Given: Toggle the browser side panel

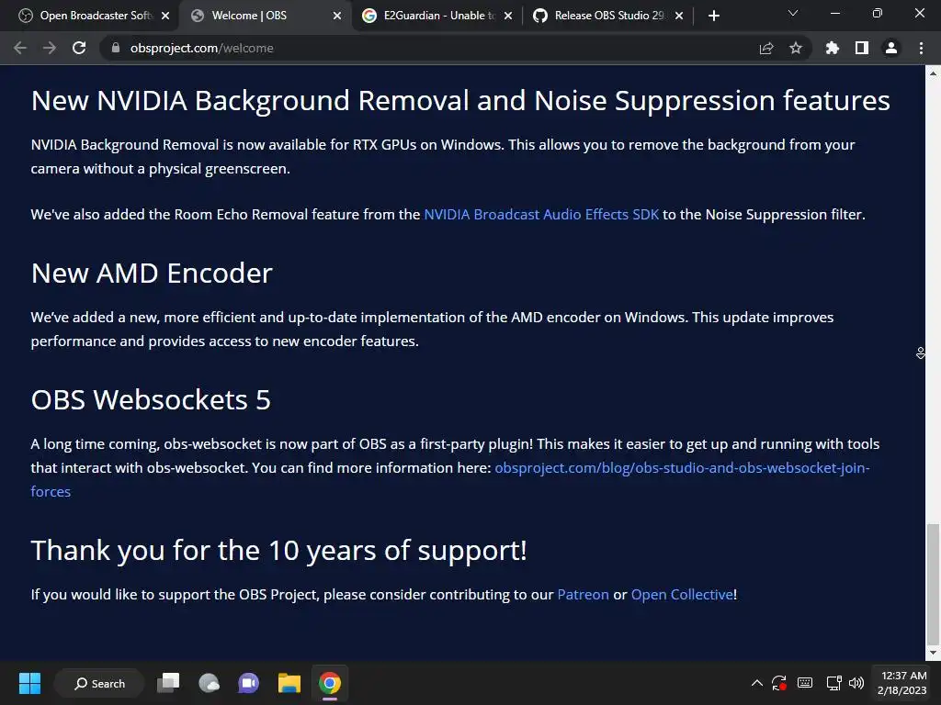Looking at the screenshot, I should click(x=862, y=48).
